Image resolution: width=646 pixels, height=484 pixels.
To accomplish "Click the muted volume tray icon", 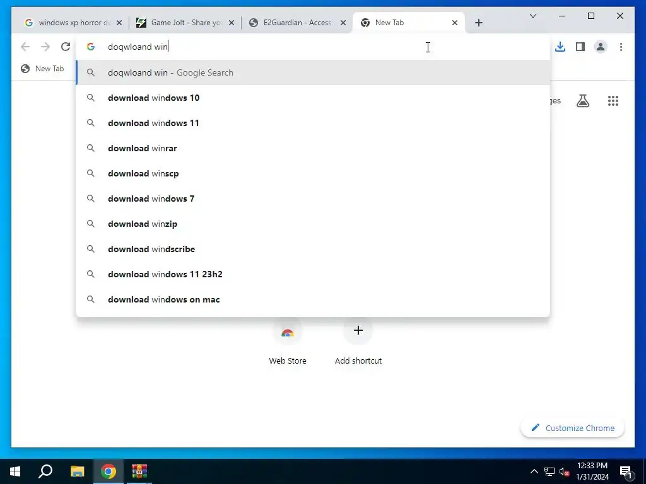I will pos(564,471).
